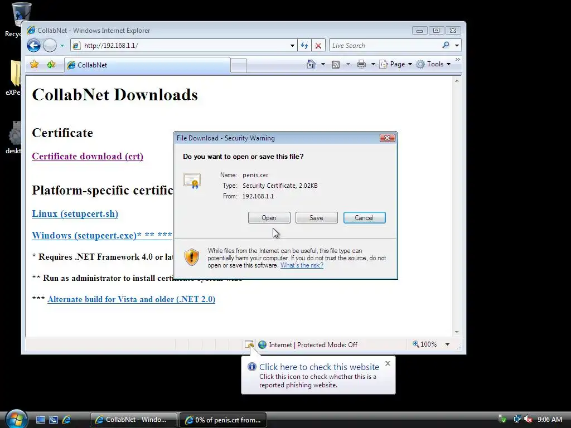Go back with the blue Back arrow
Screen dimensions: 571x428
(x=33, y=46)
